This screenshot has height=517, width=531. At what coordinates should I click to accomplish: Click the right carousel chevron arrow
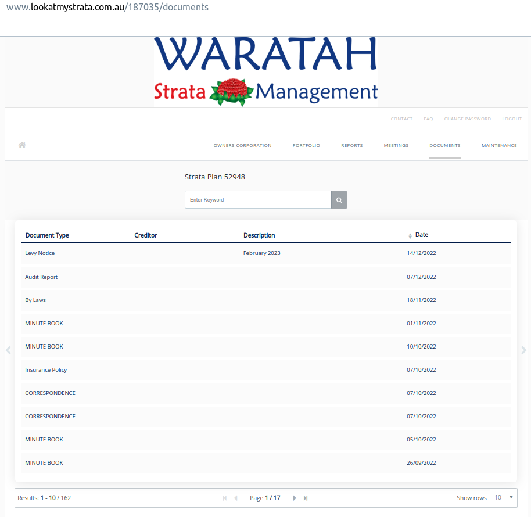[523, 350]
